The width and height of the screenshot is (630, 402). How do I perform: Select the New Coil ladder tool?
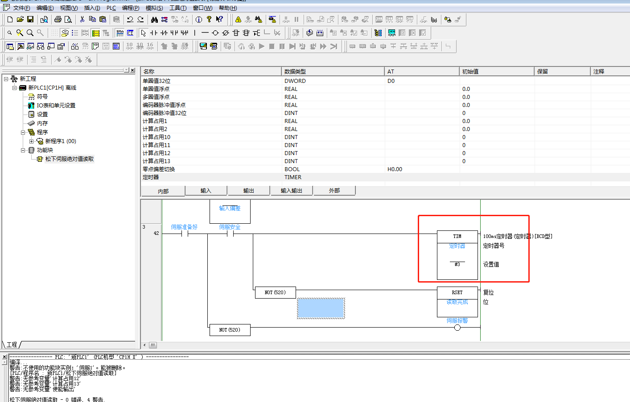tap(215, 33)
